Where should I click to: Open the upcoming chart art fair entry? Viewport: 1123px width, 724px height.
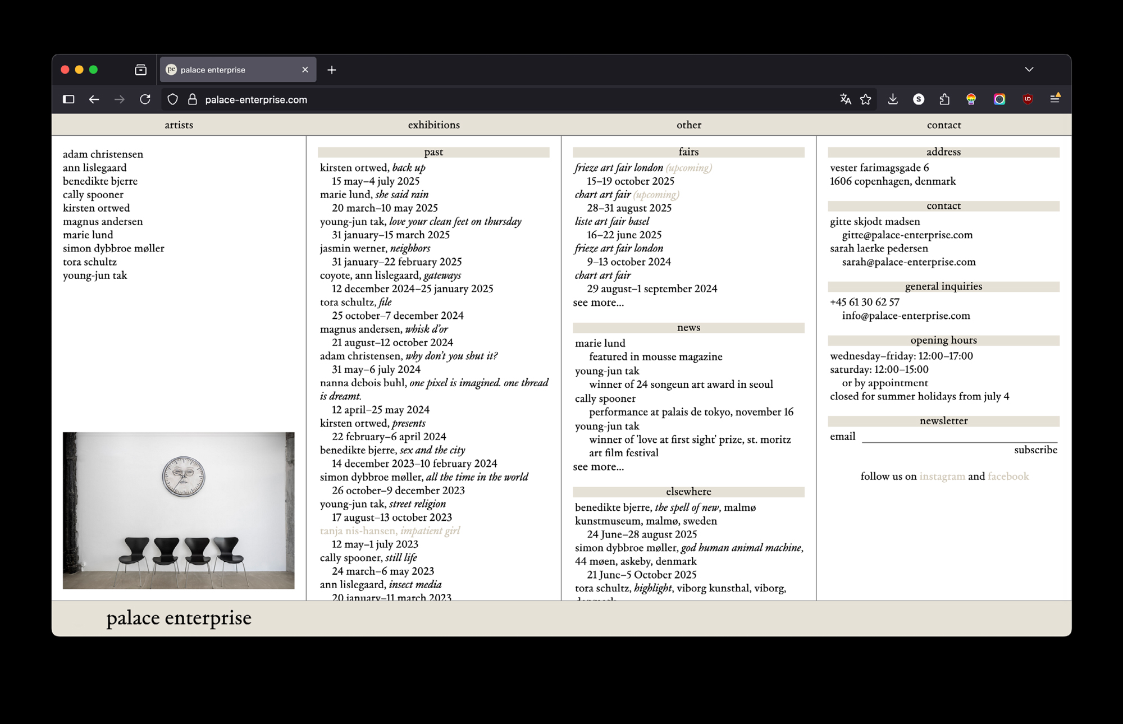pos(627,195)
